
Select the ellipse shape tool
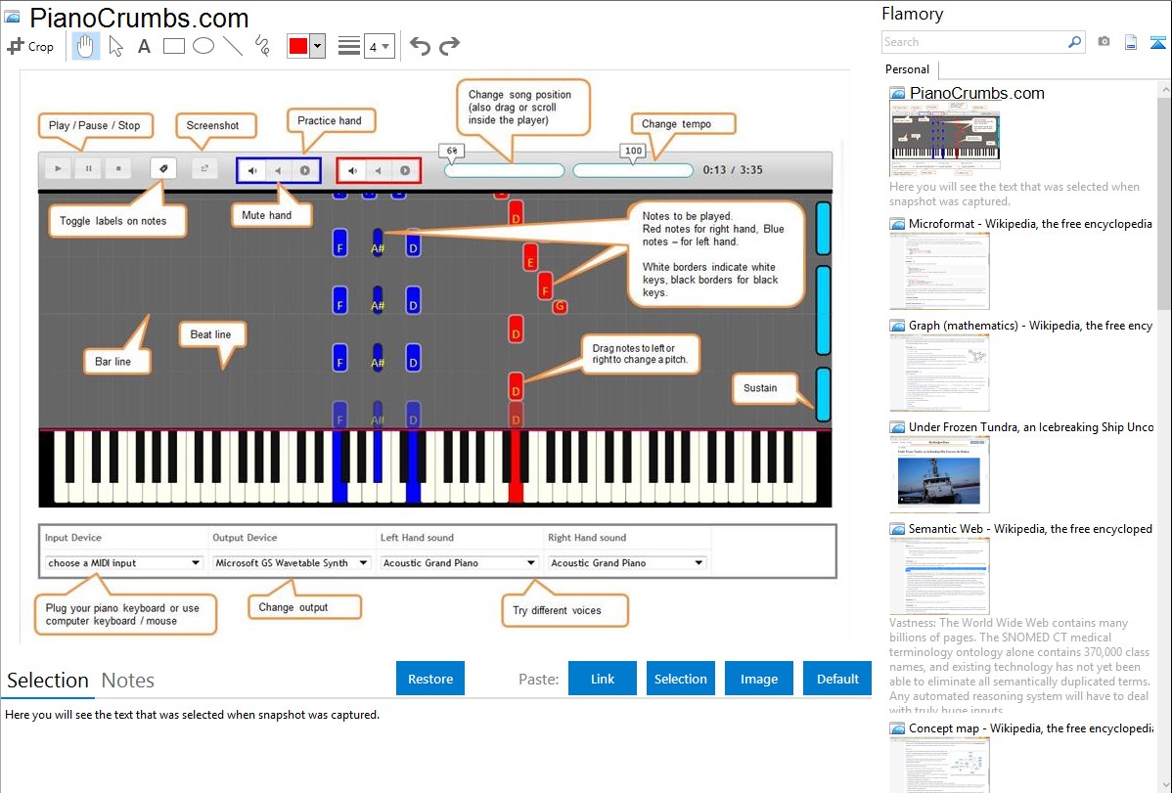coord(203,46)
